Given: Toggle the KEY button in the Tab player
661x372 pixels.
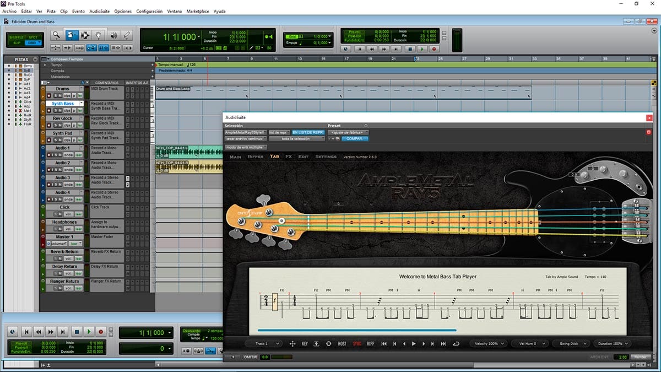Looking at the screenshot, I should [305, 344].
